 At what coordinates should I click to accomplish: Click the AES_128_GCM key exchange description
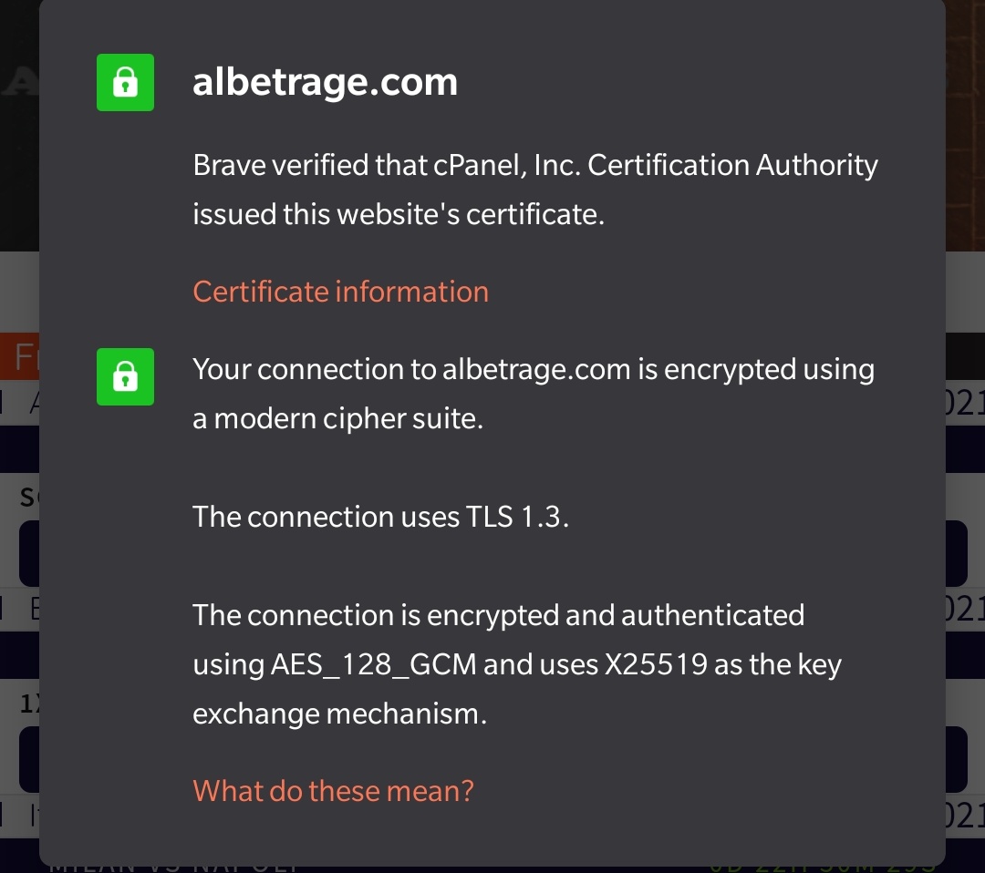coord(517,664)
